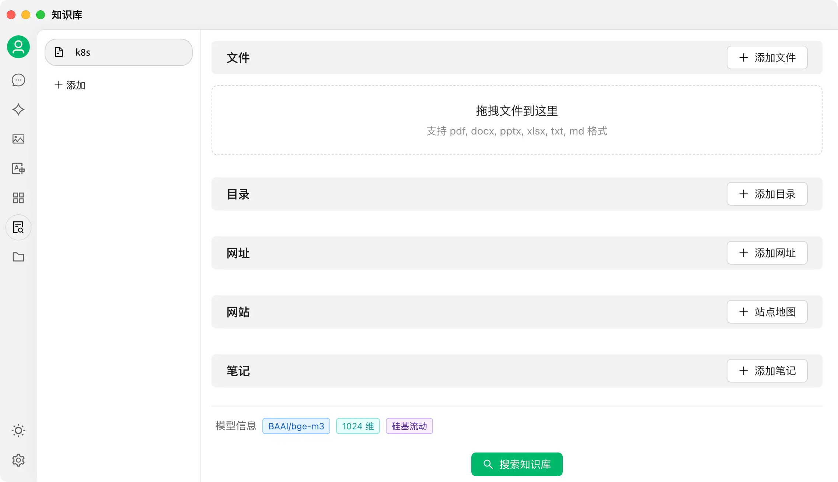The width and height of the screenshot is (838, 482).
Task: Click the plus icon in 添加网址
Action: 744,253
